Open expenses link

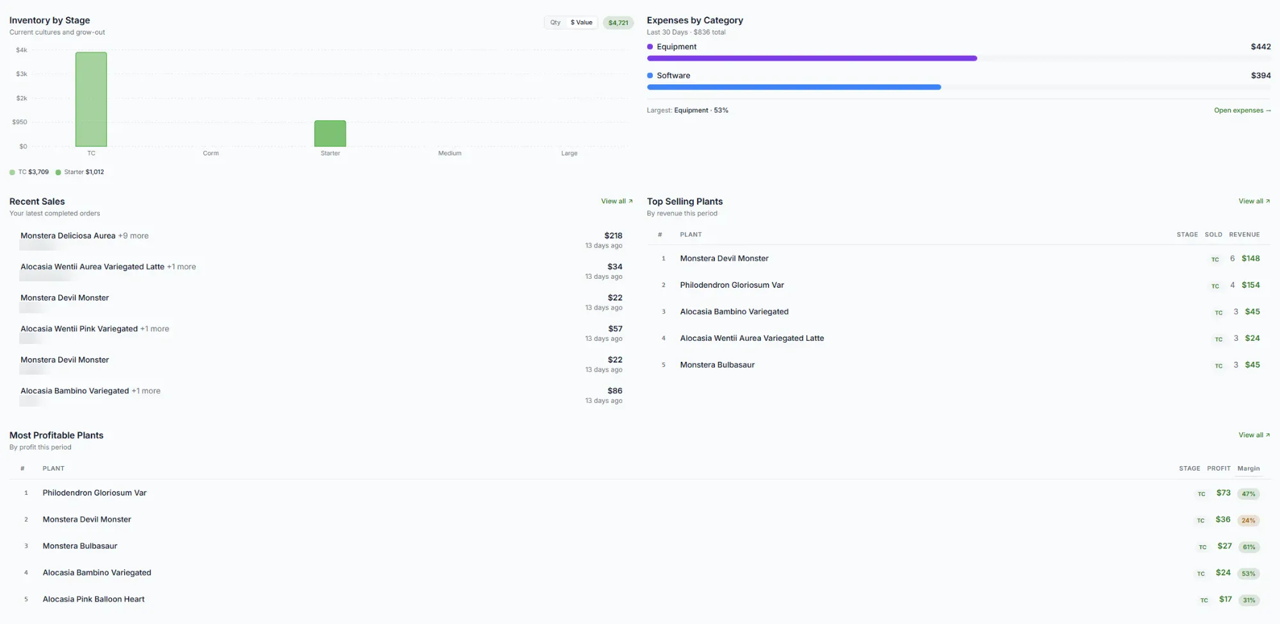point(1242,111)
